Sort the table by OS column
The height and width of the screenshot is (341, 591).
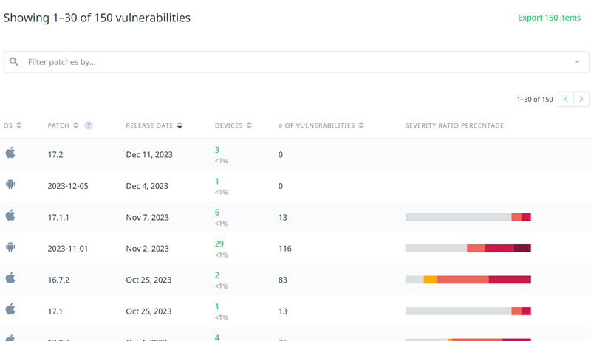tap(13, 125)
